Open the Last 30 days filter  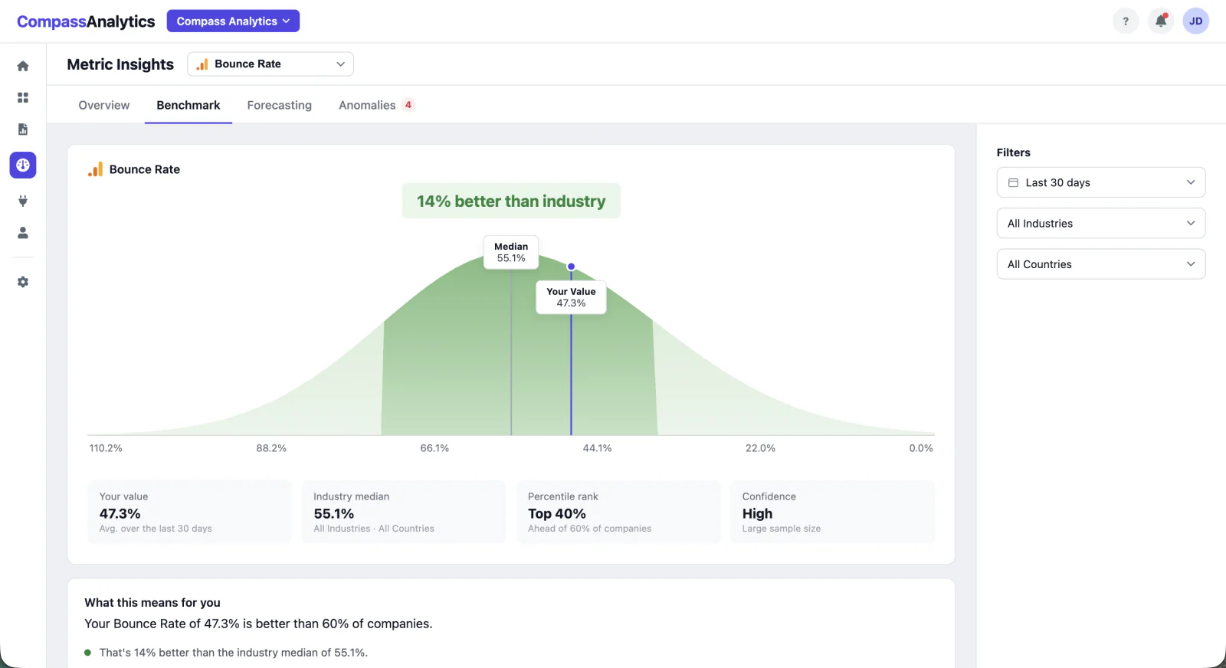[x=1101, y=182]
